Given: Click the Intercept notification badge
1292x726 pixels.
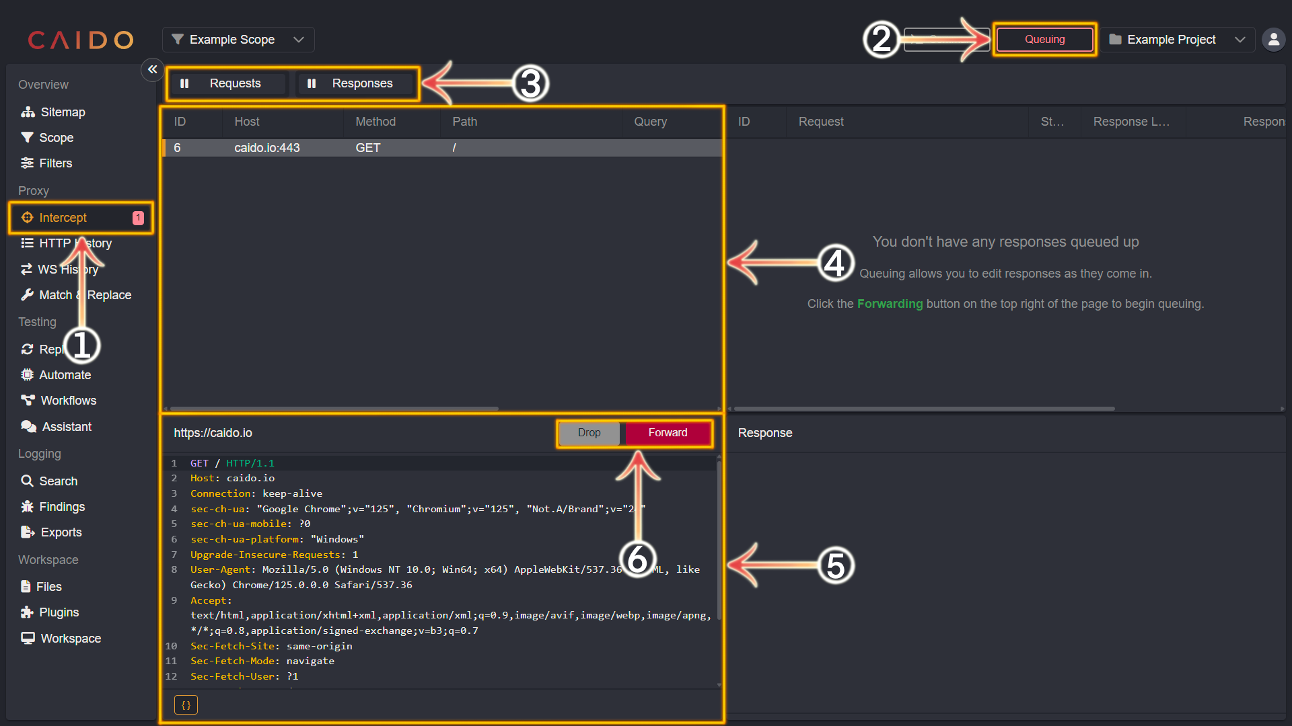Looking at the screenshot, I should (138, 218).
